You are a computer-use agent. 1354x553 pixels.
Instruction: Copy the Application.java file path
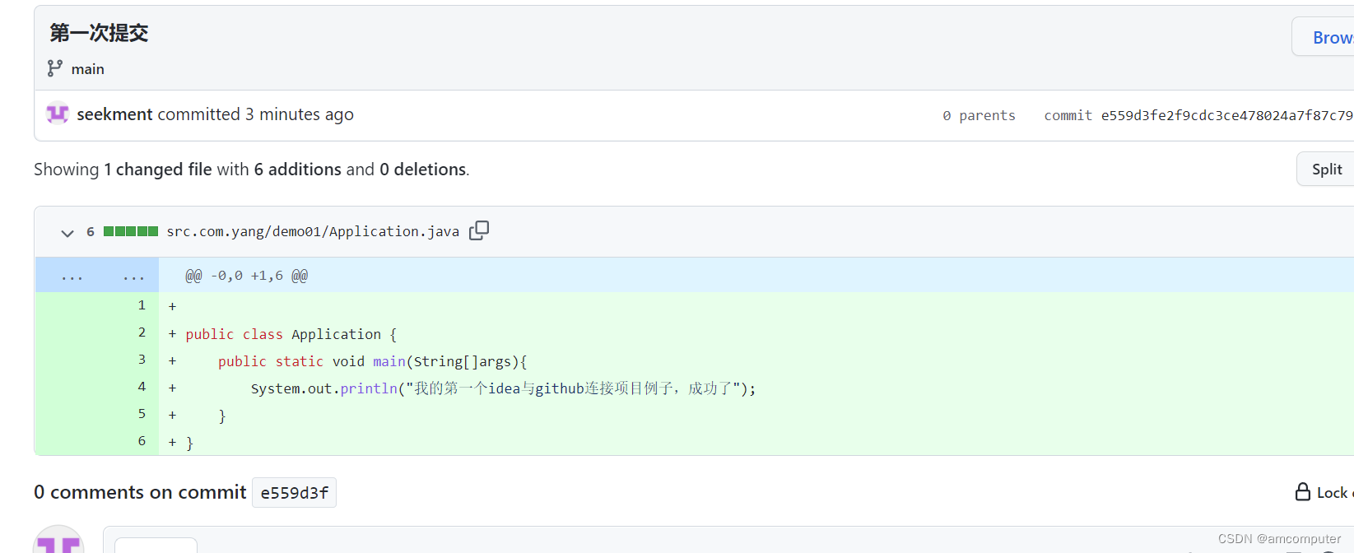(479, 230)
